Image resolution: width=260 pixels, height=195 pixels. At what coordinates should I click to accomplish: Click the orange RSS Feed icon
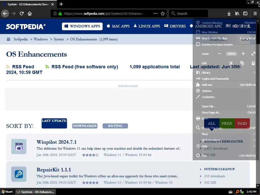pyautogui.click(x=8, y=67)
